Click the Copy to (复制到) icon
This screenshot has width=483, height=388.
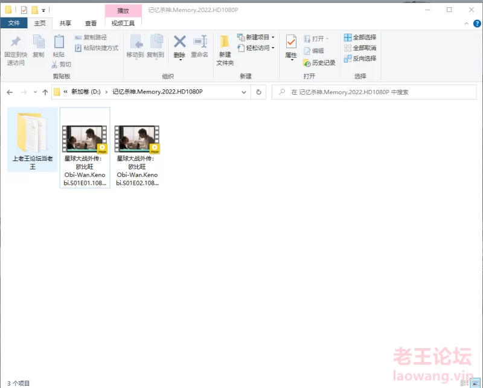[x=156, y=42]
